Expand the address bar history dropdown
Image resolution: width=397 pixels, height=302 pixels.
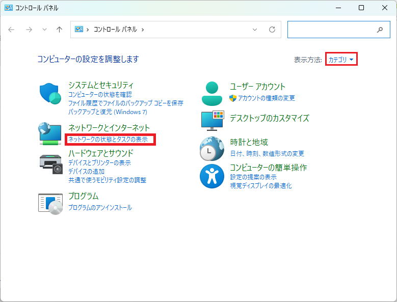click(x=255, y=30)
